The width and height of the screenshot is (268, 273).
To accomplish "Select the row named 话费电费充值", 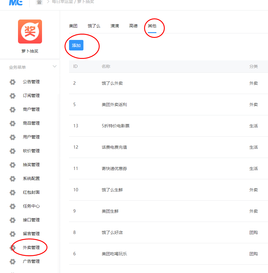I will point(168,147).
